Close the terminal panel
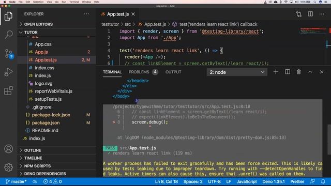Screen dimensions: 331x186 click(322, 72)
